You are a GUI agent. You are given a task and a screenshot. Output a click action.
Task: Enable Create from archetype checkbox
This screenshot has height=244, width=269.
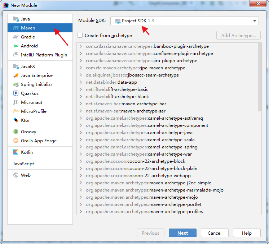[x=80, y=35]
